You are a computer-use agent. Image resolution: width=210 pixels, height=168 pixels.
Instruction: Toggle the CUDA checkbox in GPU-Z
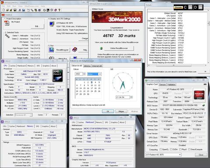click(171, 150)
